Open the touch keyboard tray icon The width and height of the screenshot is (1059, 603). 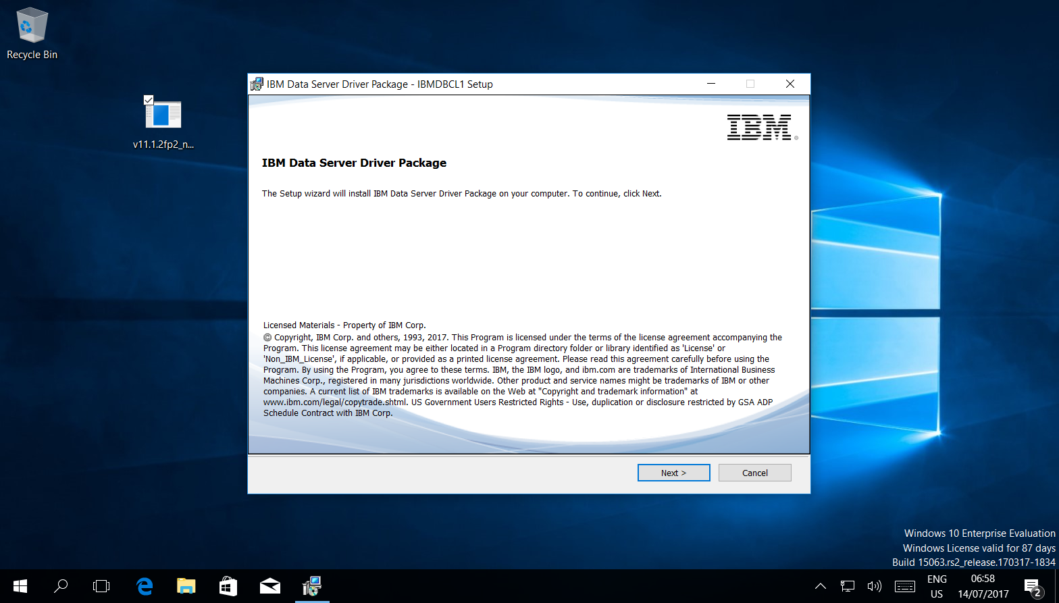coord(904,586)
